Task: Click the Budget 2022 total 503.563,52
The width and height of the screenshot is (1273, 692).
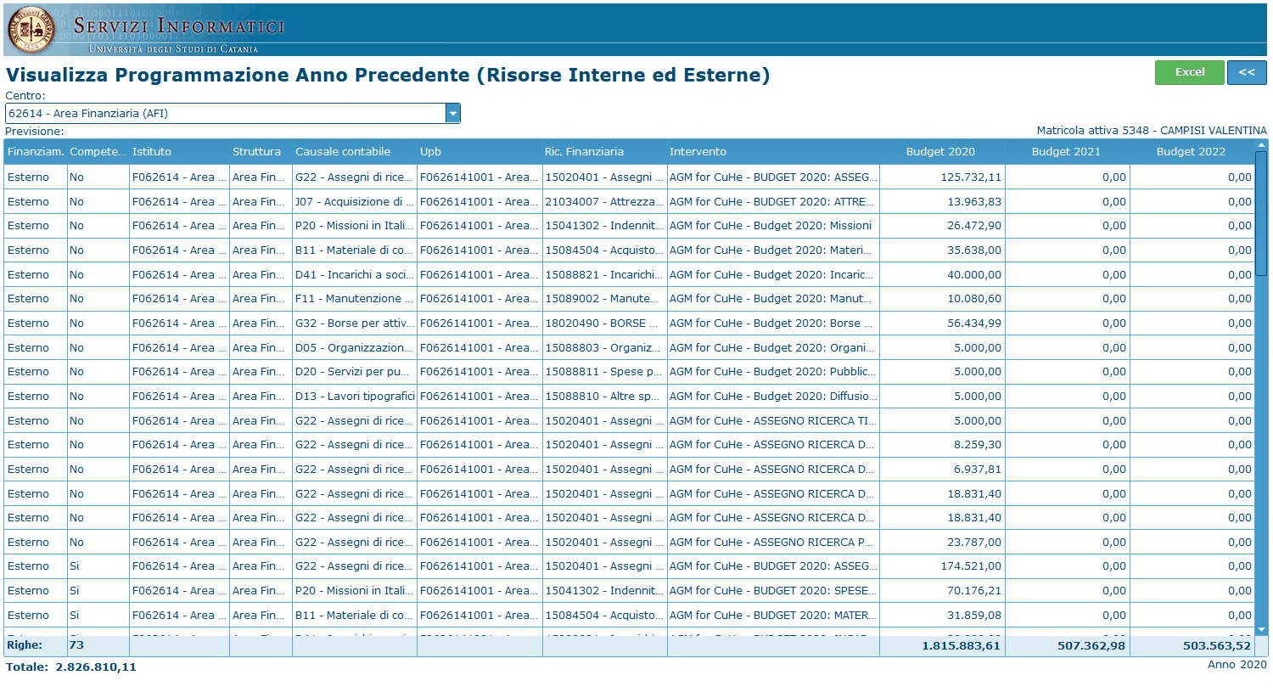Action: (x=1217, y=646)
